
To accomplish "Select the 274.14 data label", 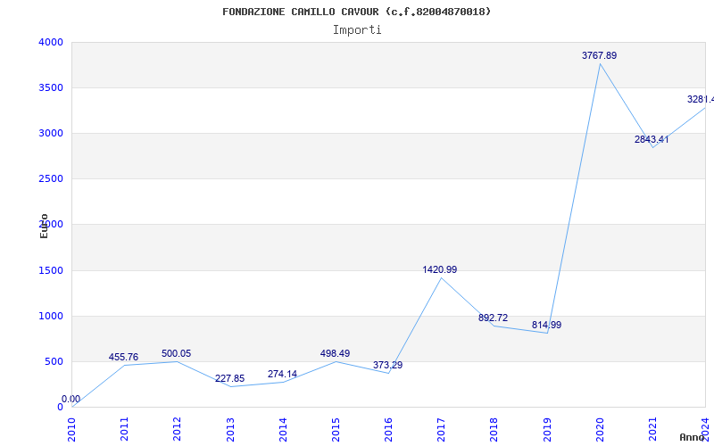I will [282, 374].
